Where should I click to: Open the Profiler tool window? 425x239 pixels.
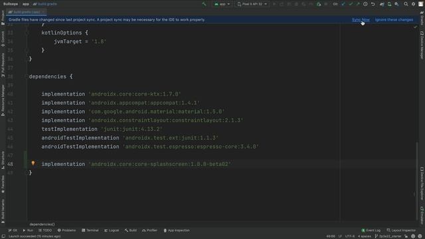coord(149,230)
